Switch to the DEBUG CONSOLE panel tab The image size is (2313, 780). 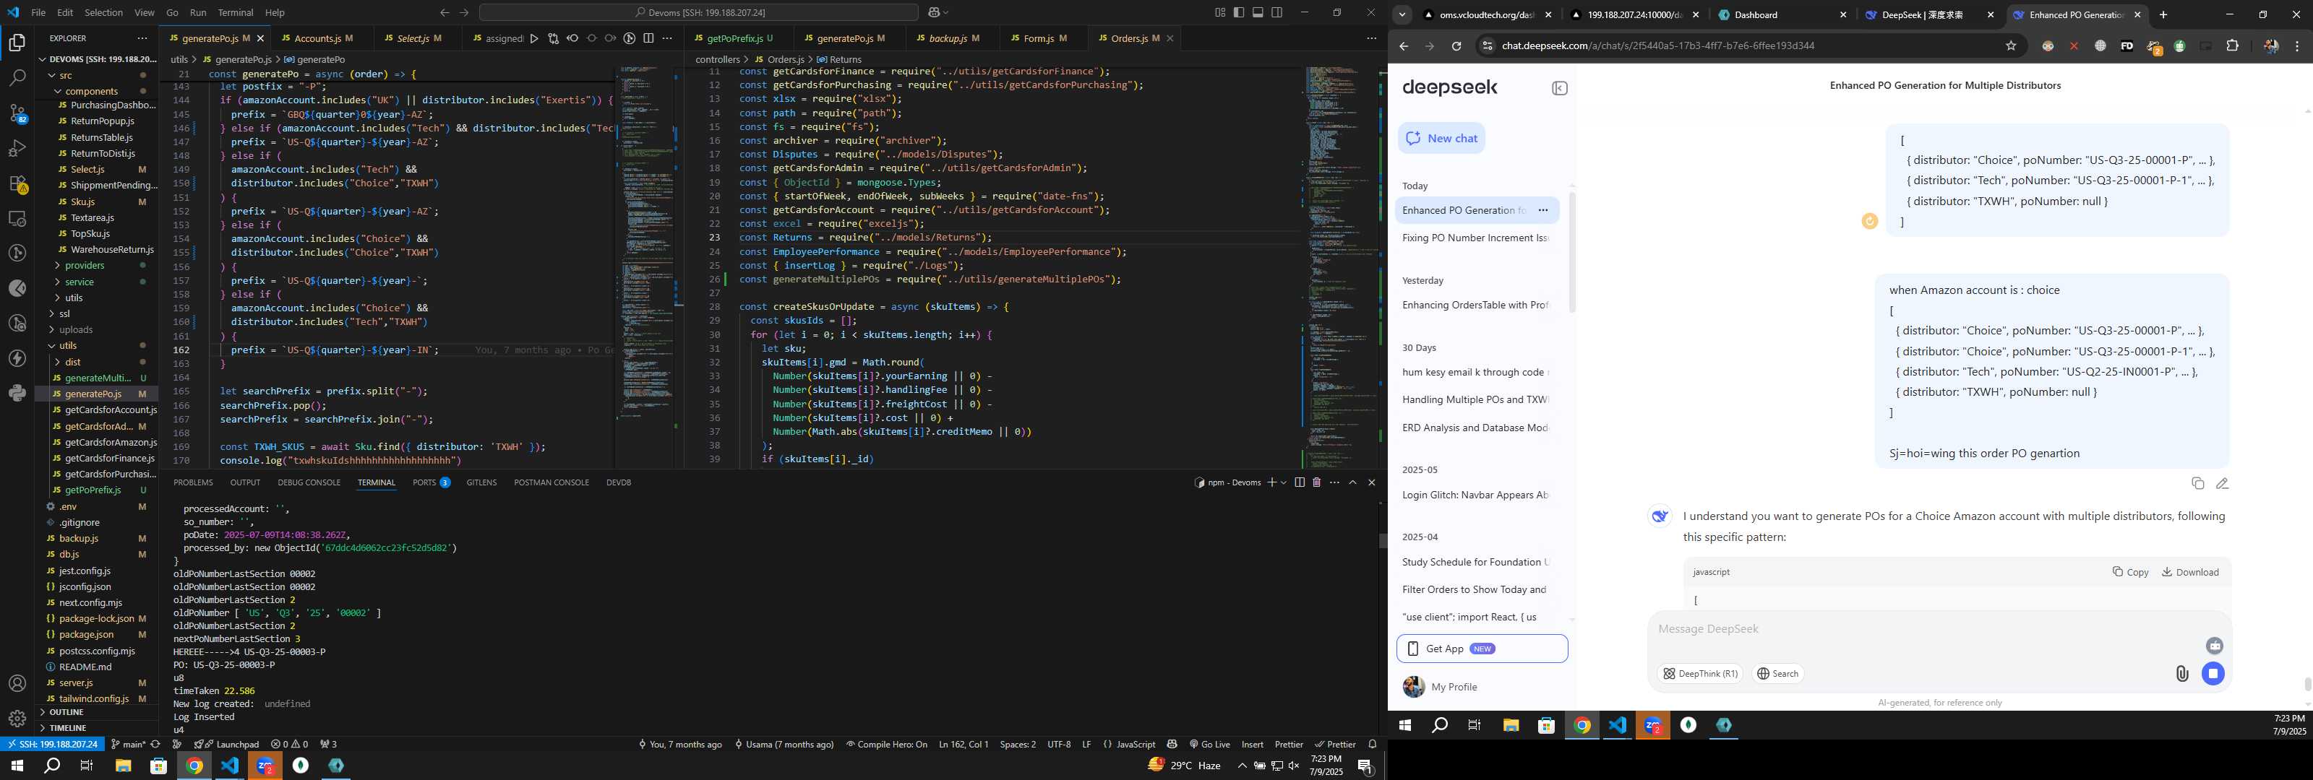[x=309, y=483]
